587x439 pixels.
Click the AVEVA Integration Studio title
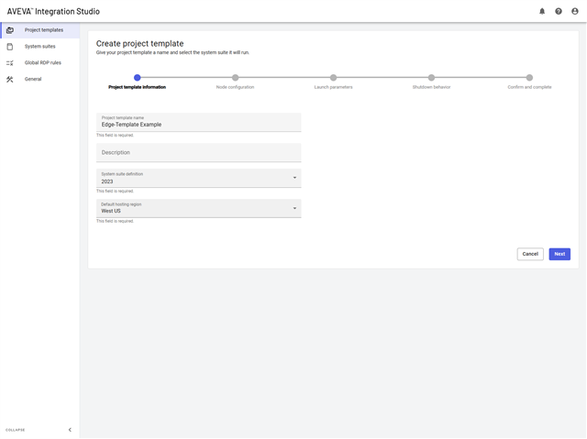[x=53, y=12]
